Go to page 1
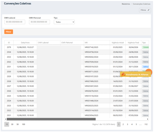Screen dimensions: 154x132 119,124
